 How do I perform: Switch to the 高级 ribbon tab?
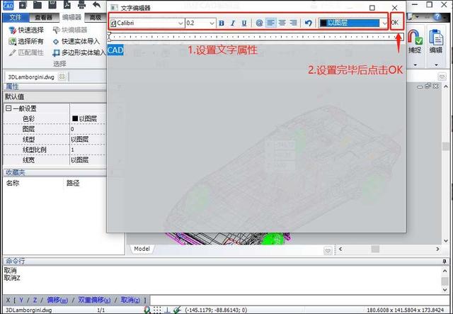pyautogui.click(x=95, y=17)
